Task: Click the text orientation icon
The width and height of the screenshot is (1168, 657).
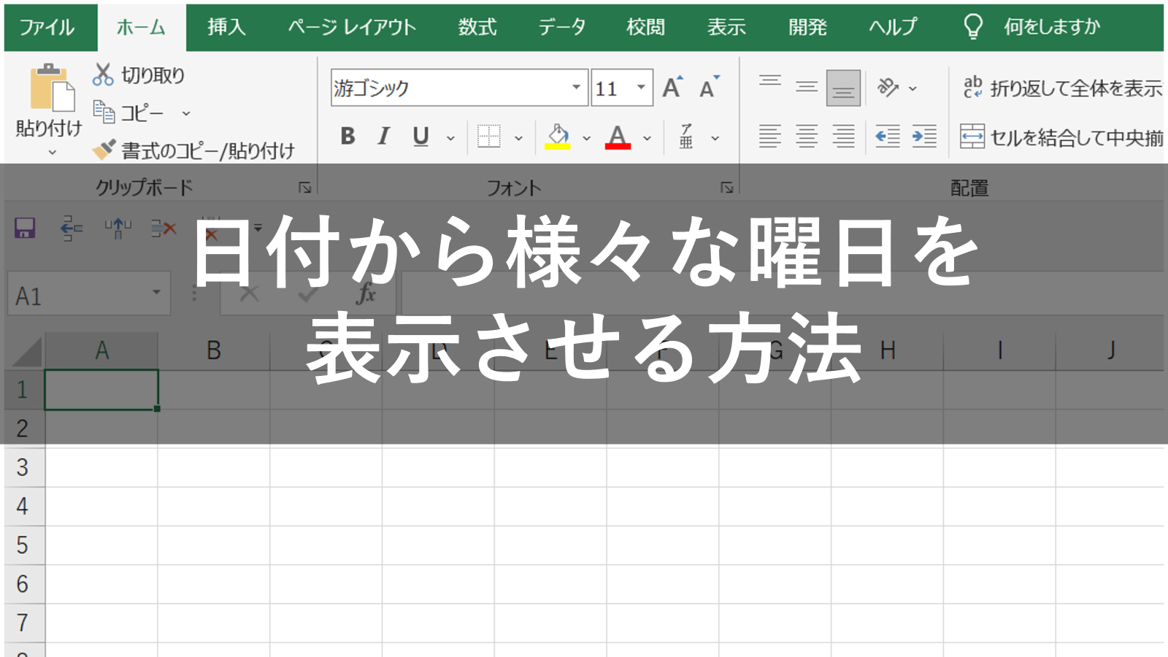Action: point(888,88)
